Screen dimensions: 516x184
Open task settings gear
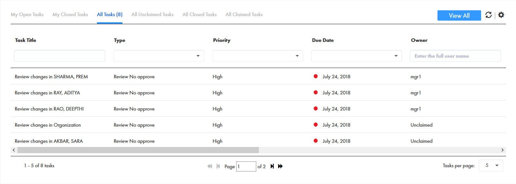point(501,15)
